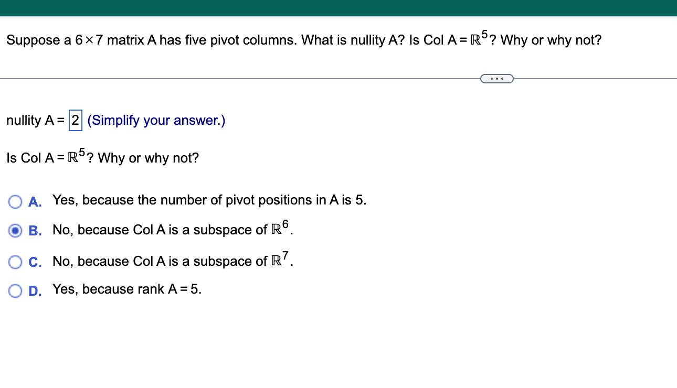Click the 'Simplify your answer' instruction text
This screenshot has height=388, width=677.
(x=156, y=120)
